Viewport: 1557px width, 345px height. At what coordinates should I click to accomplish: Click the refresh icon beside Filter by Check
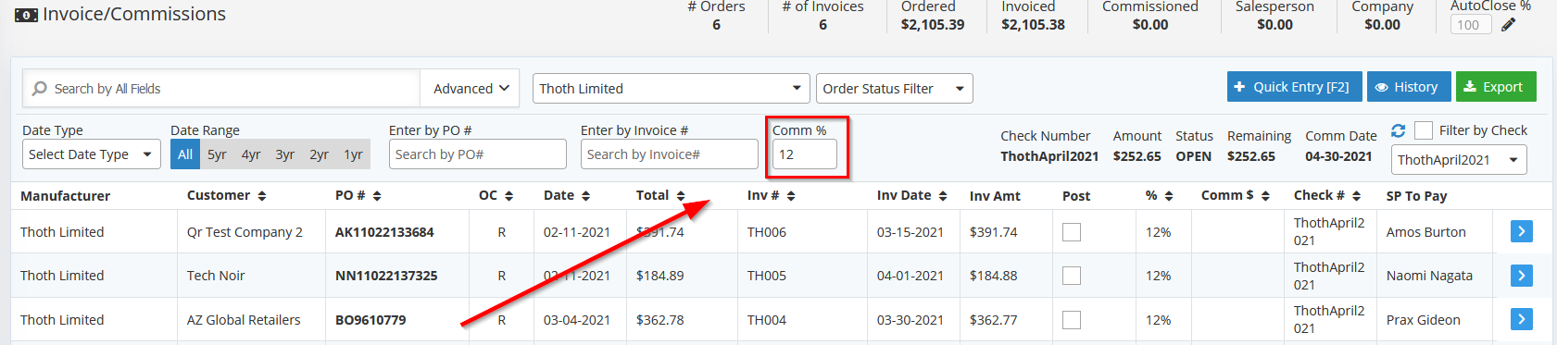tap(1399, 130)
